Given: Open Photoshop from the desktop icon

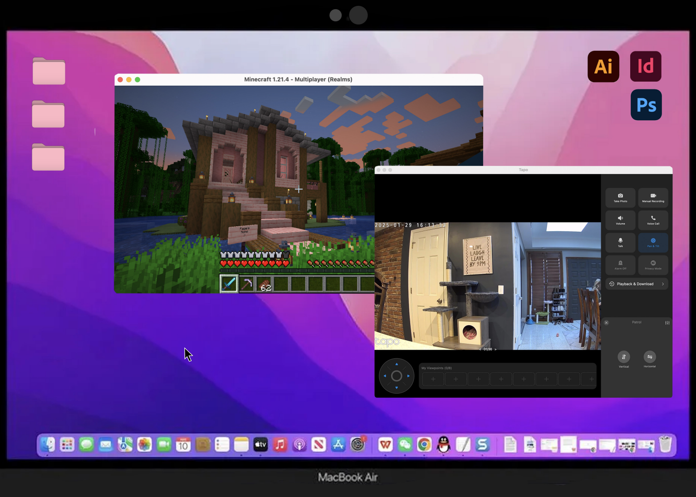Looking at the screenshot, I should (x=646, y=105).
